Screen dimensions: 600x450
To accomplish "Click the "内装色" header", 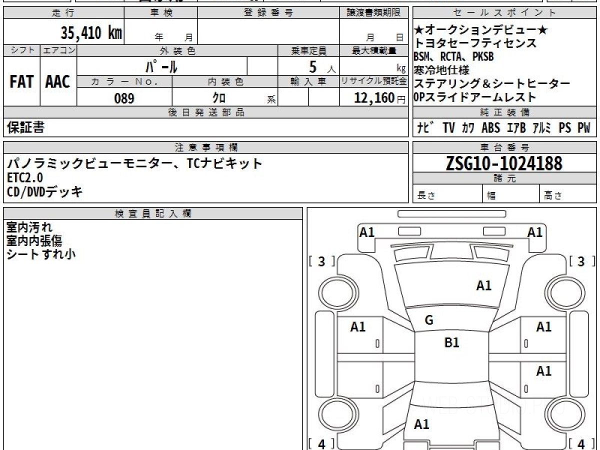I will point(225,81).
